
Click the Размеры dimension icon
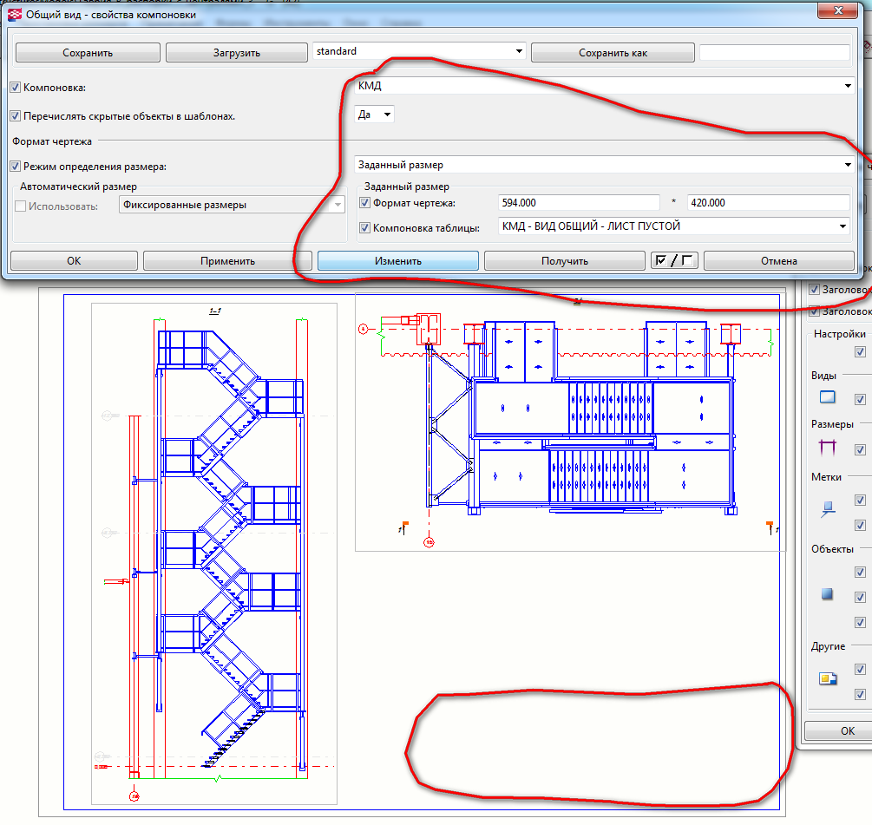(828, 449)
